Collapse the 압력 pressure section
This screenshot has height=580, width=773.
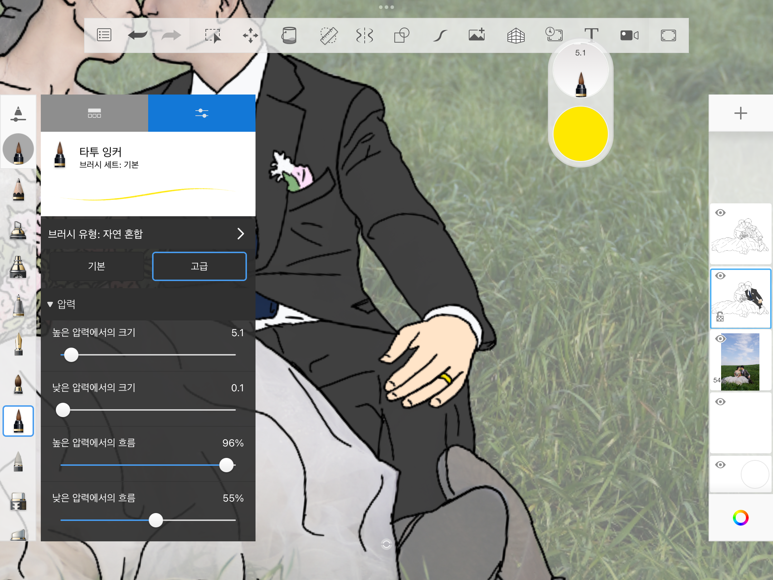pyautogui.click(x=50, y=304)
